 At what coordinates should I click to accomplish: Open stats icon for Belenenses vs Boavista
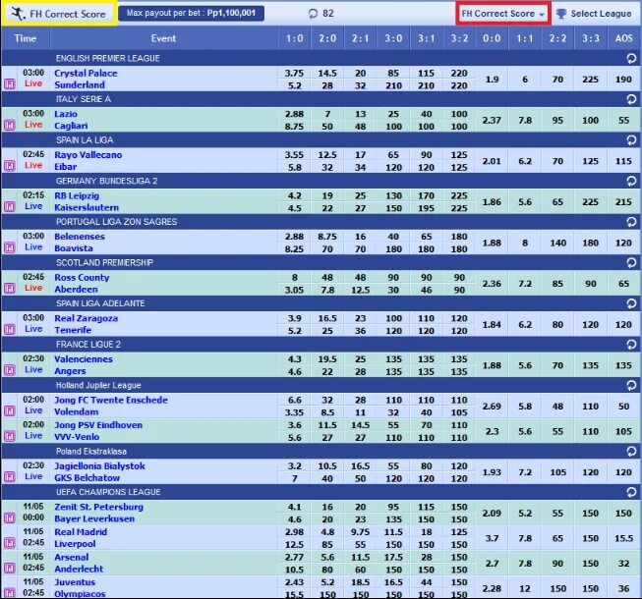10,247
